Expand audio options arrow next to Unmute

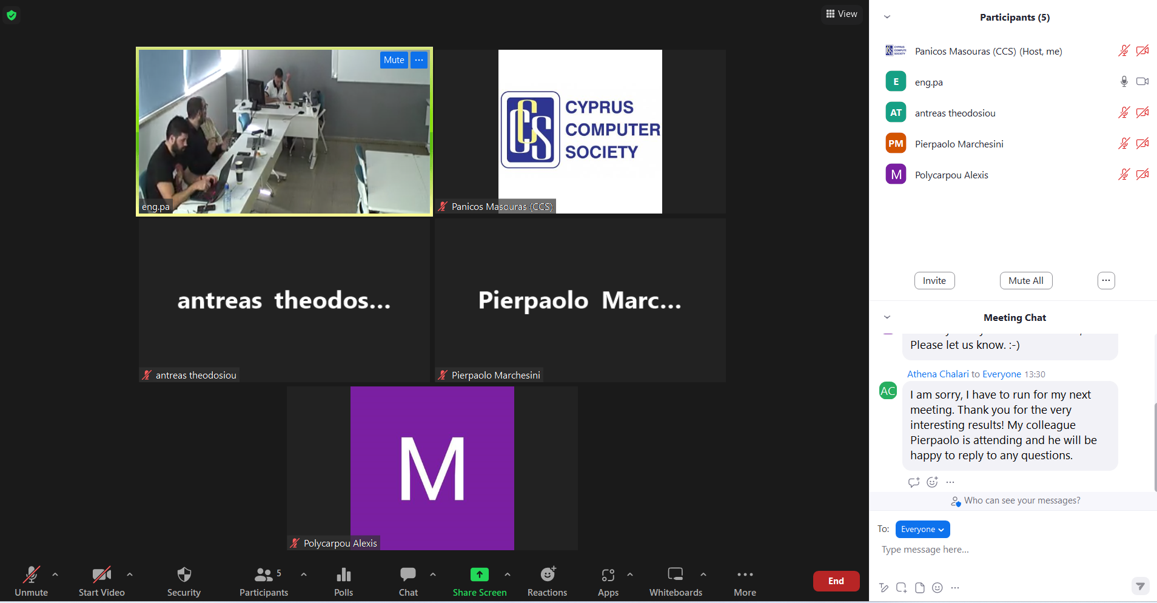[55, 574]
